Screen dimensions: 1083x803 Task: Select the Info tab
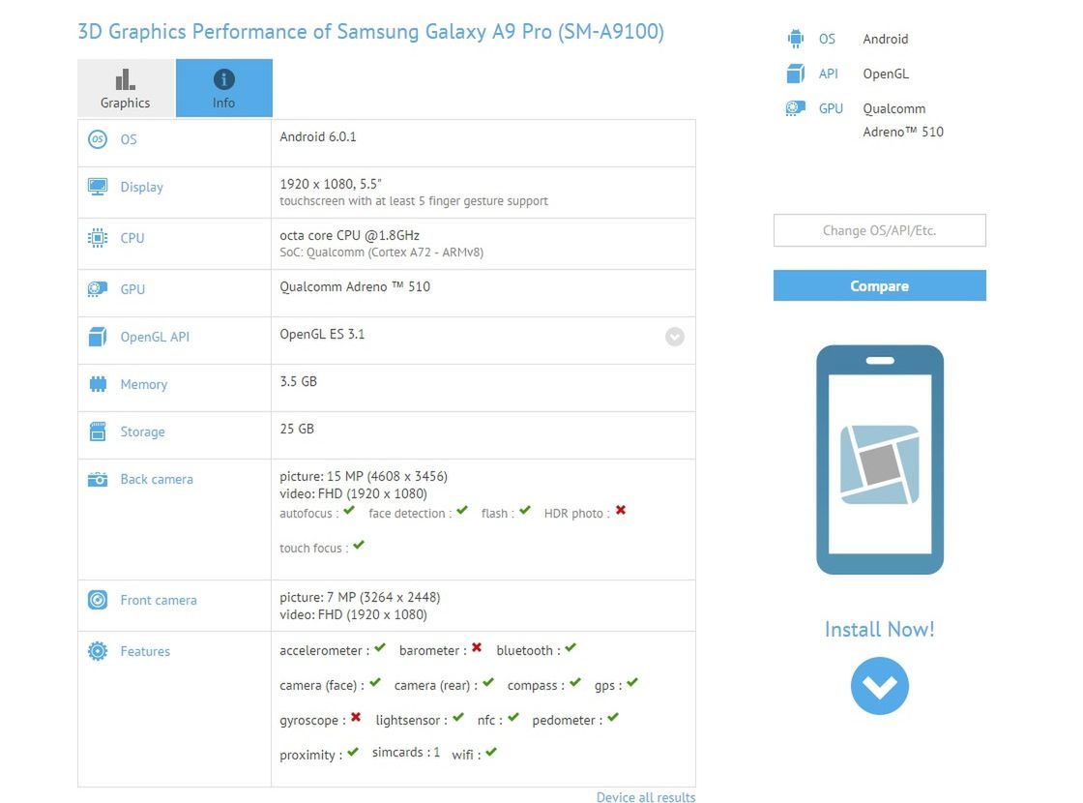tap(223, 88)
